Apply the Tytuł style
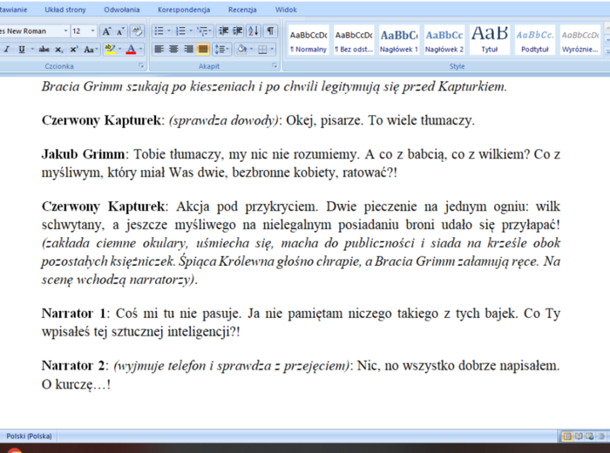 tap(489, 40)
